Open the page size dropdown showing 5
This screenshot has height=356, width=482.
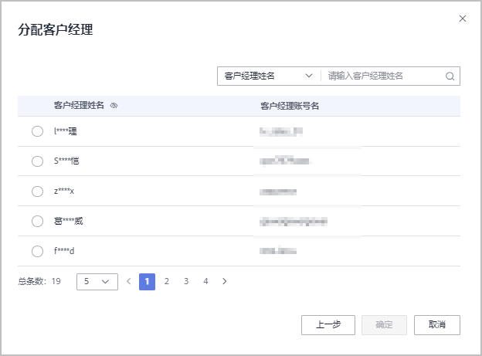pos(97,282)
